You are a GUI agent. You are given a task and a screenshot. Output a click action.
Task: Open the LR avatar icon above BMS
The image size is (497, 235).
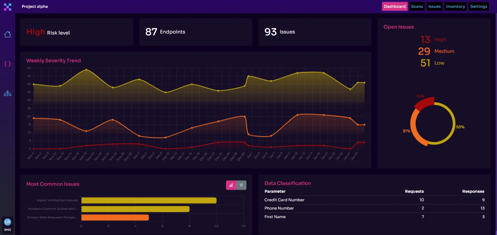[7, 222]
